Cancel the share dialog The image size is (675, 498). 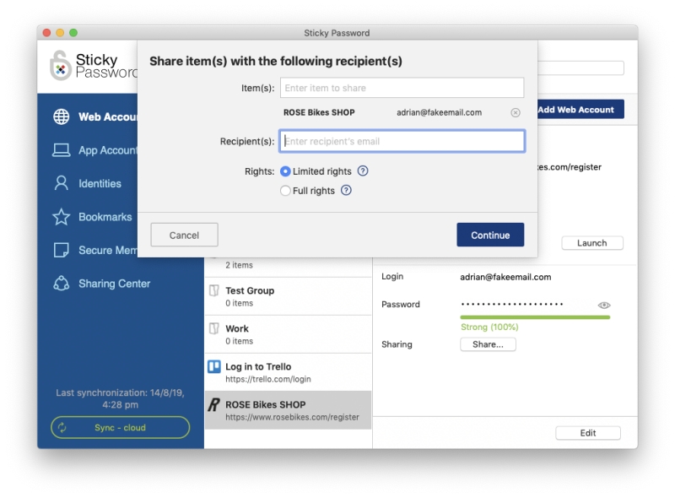[x=184, y=235]
